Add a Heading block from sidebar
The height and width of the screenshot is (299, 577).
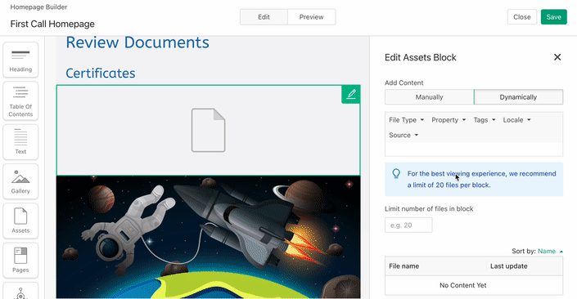pos(20,60)
